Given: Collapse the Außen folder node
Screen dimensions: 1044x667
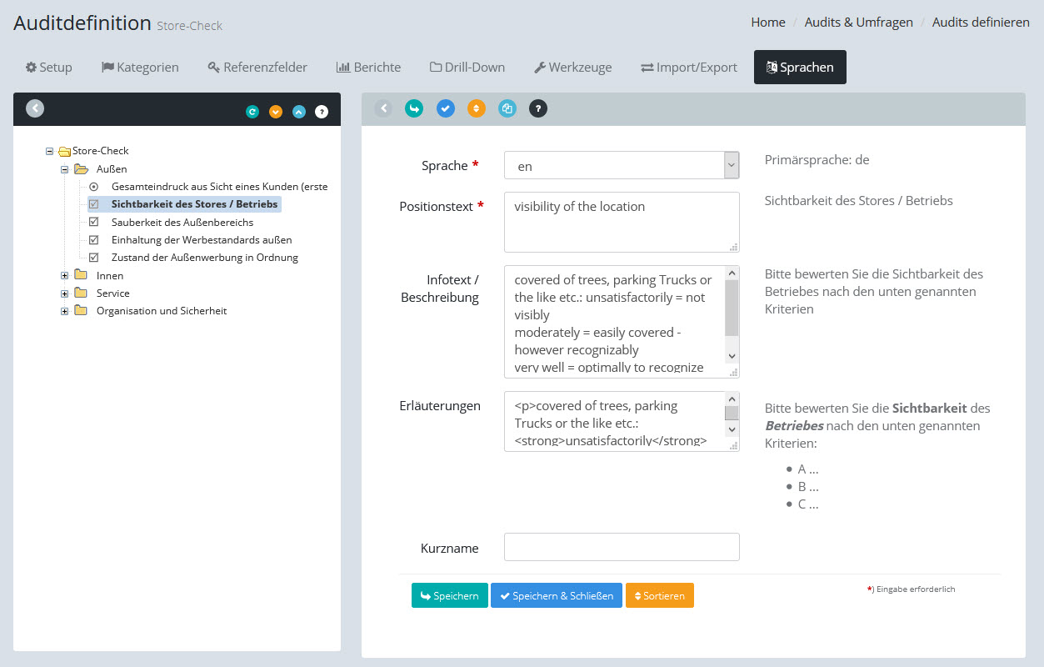Looking at the screenshot, I should coord(65,169).
